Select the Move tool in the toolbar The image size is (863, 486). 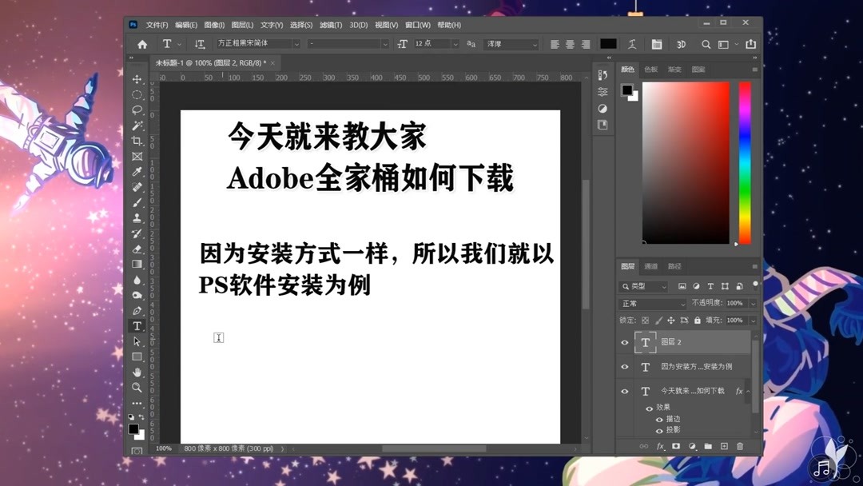click(x=137, y=78)
